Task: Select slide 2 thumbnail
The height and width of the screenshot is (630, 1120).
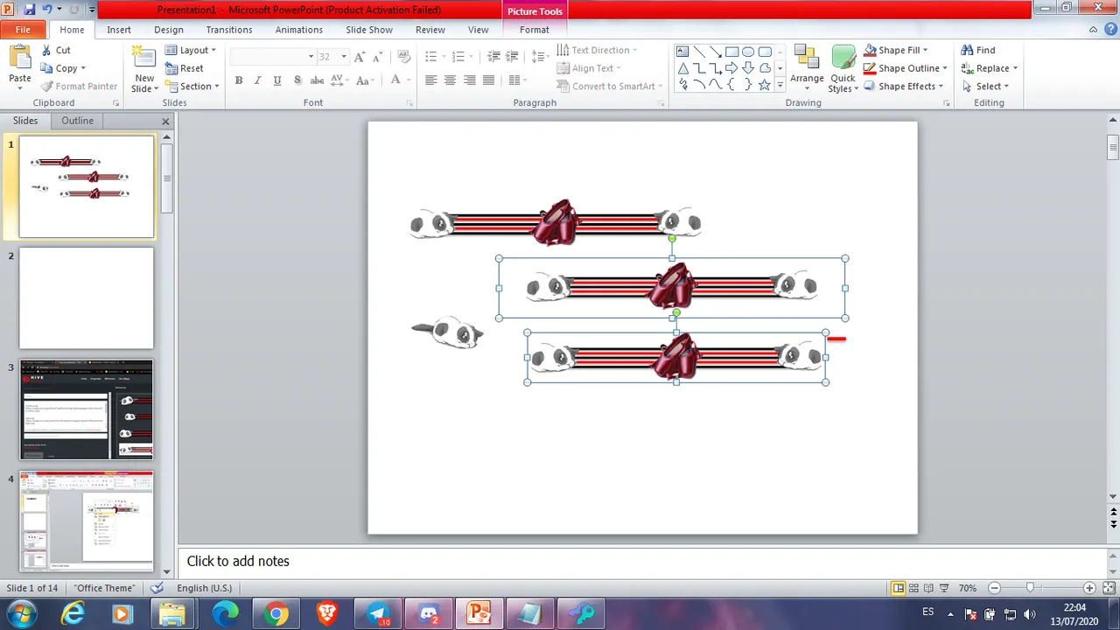Action: point(87,298)
